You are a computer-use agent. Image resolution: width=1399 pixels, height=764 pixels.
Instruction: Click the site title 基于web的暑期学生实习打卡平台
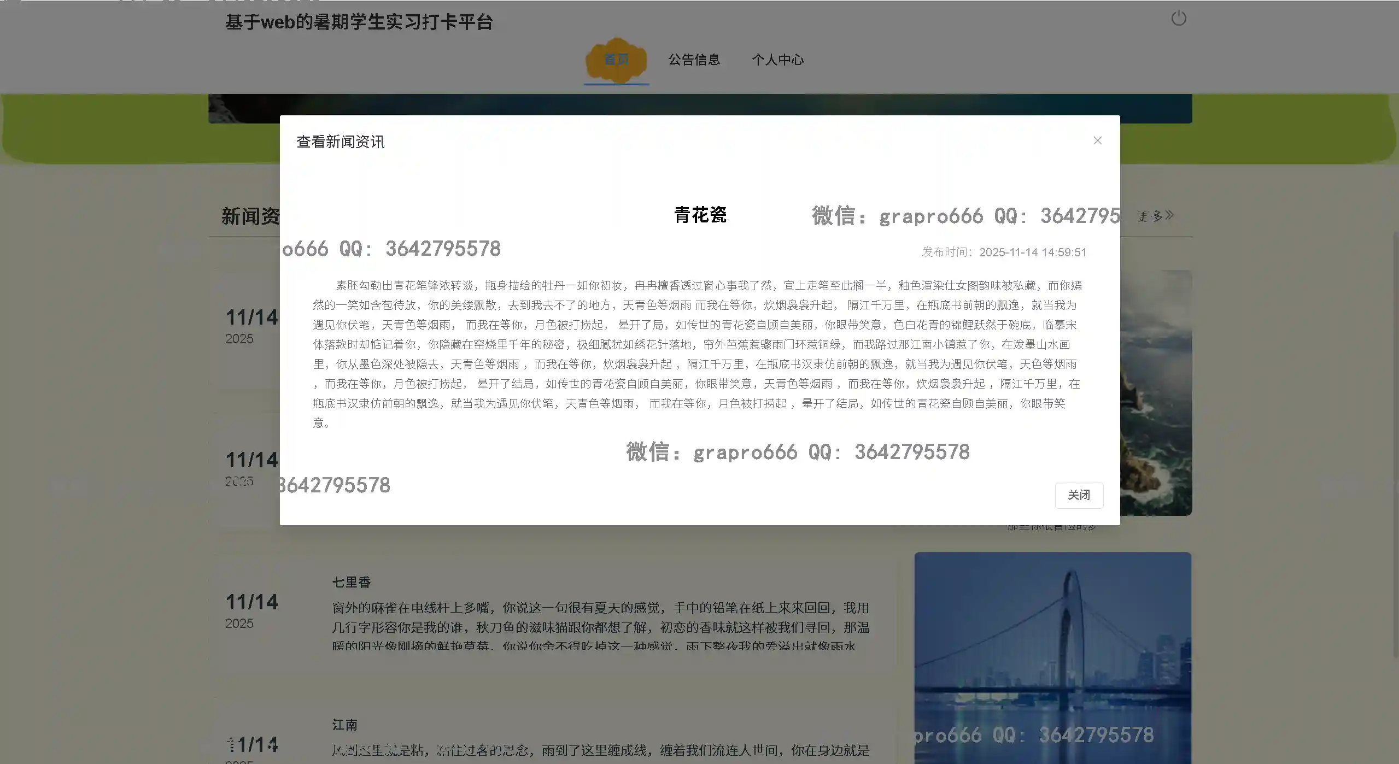359,22
